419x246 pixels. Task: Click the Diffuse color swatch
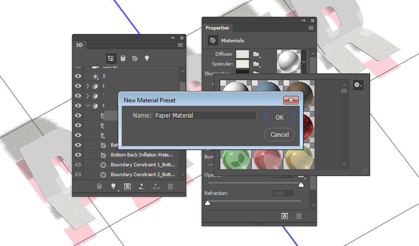click(243, 54)
